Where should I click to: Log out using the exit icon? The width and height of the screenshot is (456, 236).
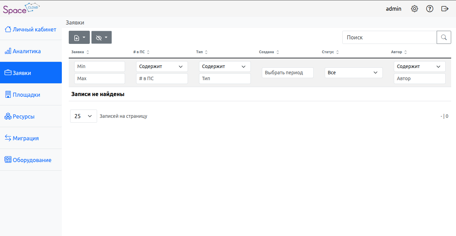tap(445, 9)
